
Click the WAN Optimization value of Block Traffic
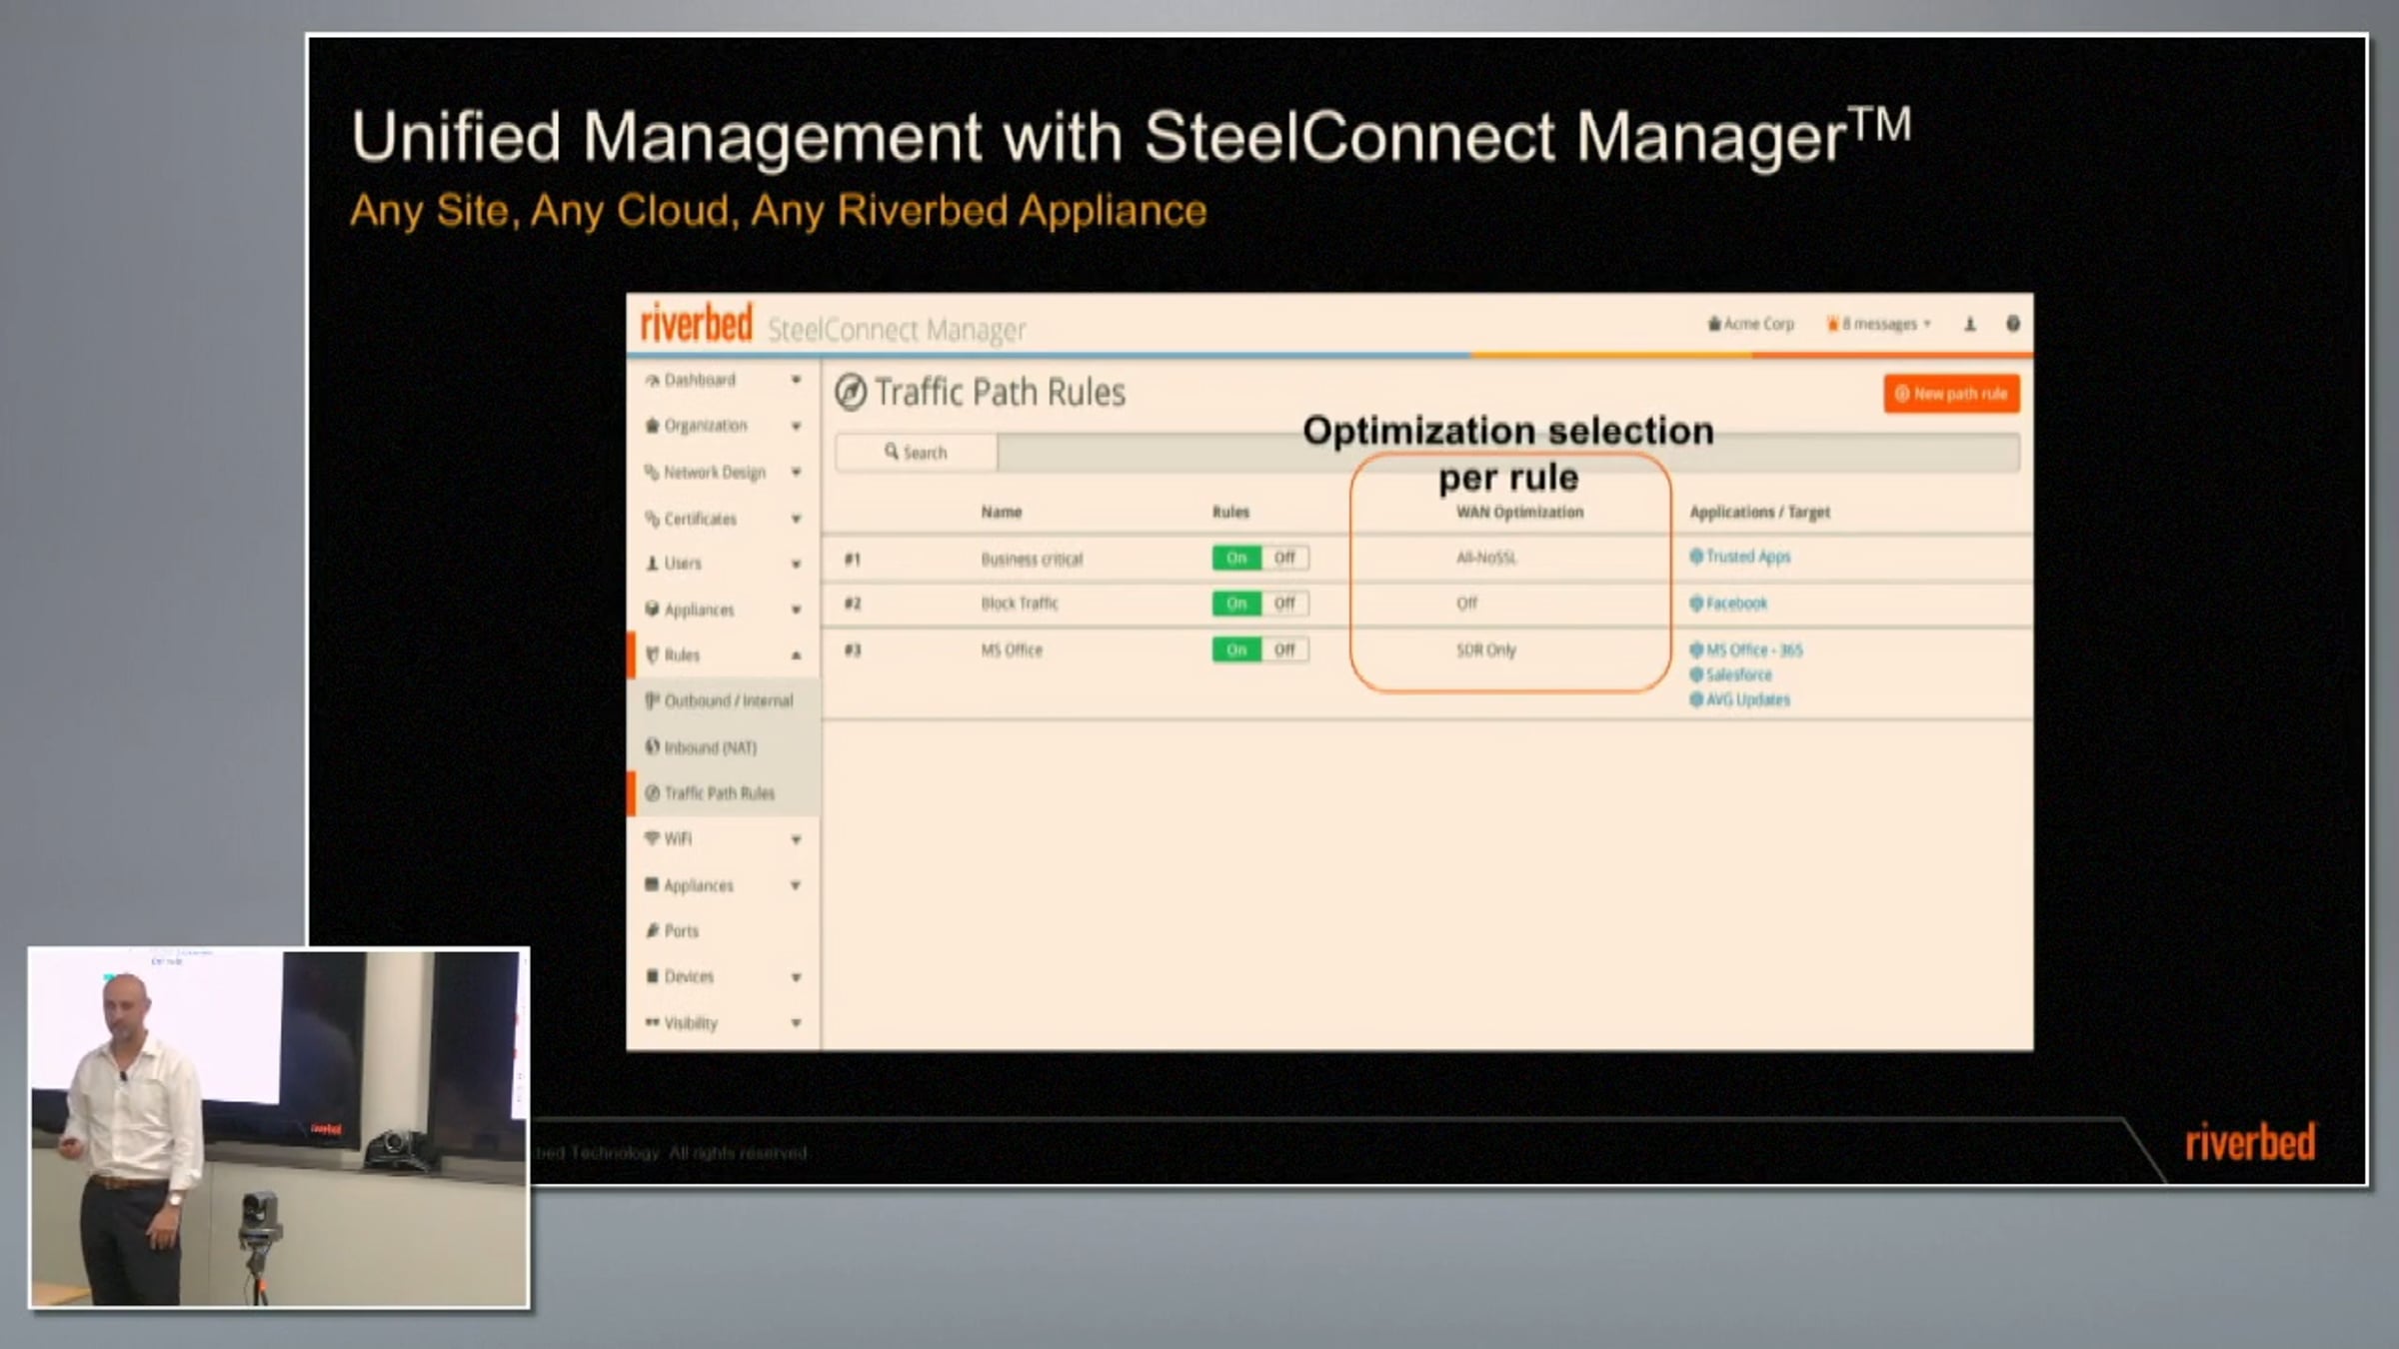pos(1466,604)
